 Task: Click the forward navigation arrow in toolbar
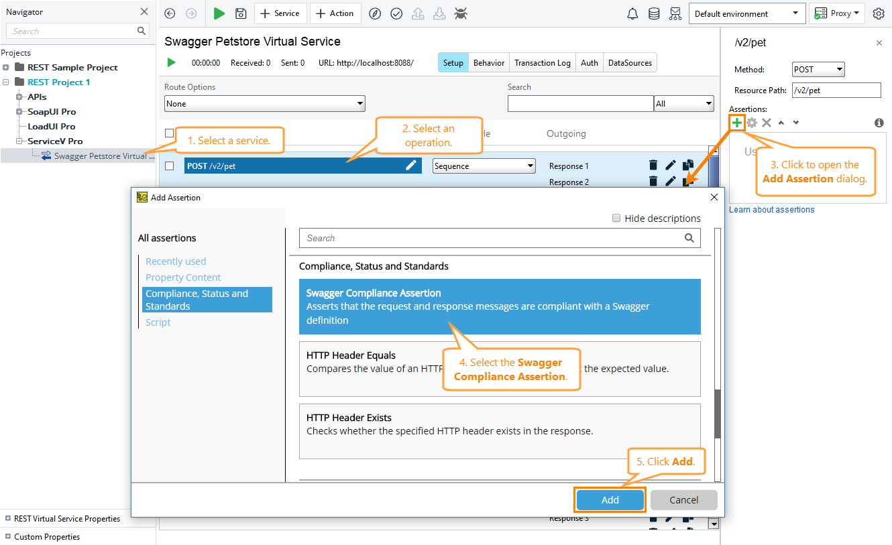(x=191, y=13)
